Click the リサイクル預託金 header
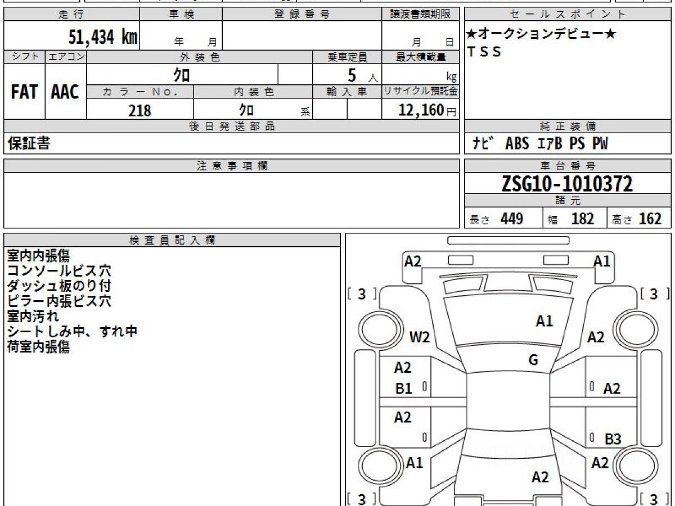 (x=420, y=92)
